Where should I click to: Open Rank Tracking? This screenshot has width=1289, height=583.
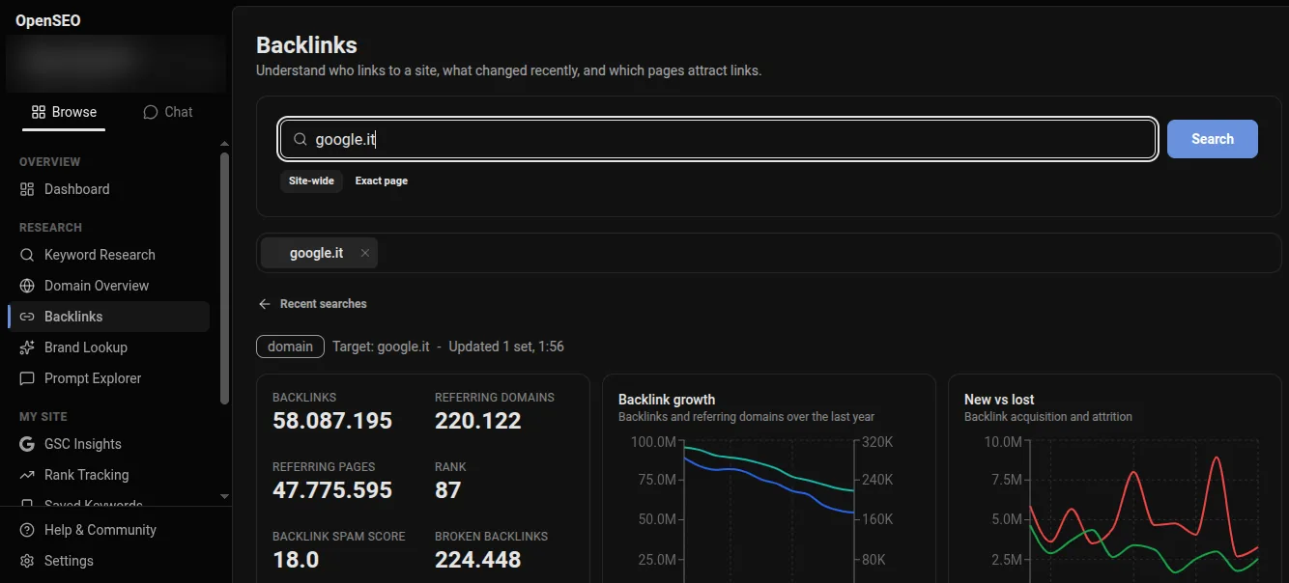pyautogui.click(x=108, y=475)
